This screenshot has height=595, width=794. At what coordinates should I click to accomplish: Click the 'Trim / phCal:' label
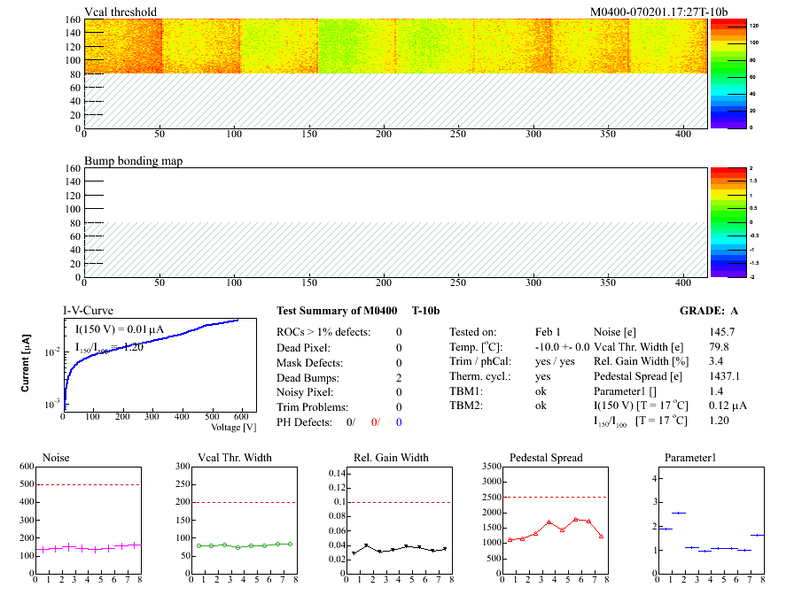click(480, 361)
